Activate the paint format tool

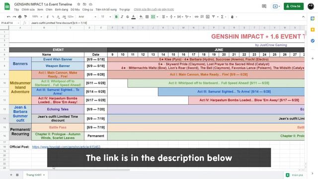pyautogui.click(x=25, y=16)
